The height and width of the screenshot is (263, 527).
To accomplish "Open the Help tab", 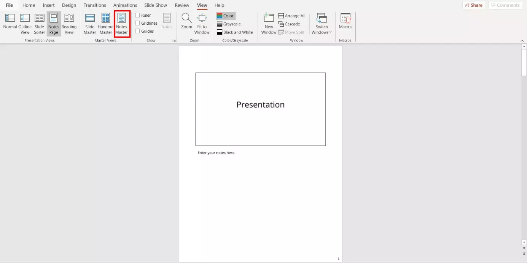I will click(219, 5).
